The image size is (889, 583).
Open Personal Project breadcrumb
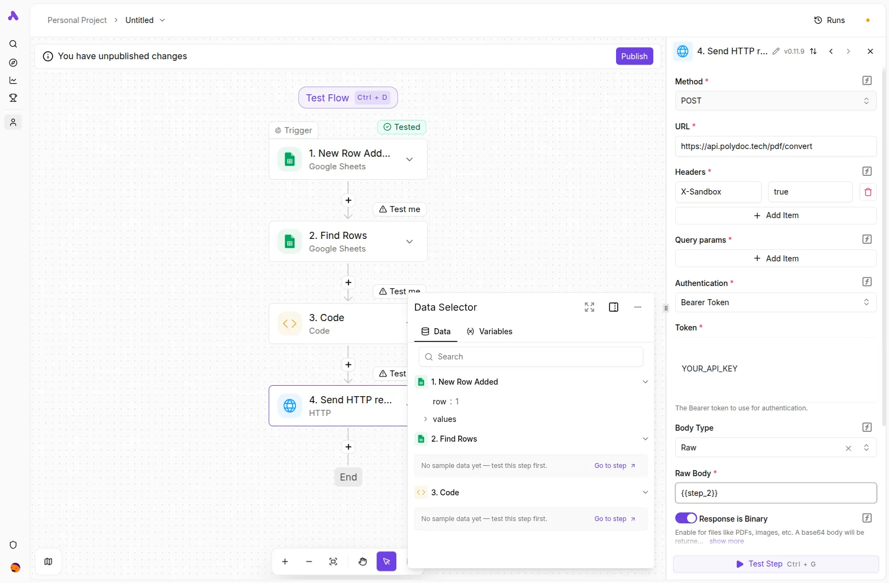click(77, 20)
